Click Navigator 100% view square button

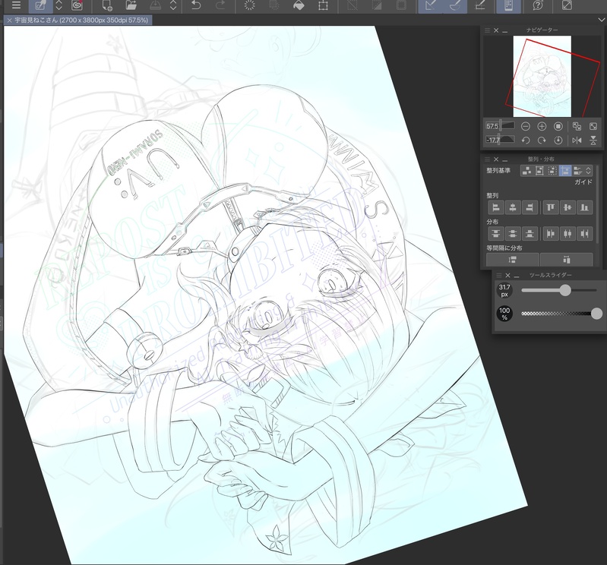pyautogui.click(x=558, y=127)
